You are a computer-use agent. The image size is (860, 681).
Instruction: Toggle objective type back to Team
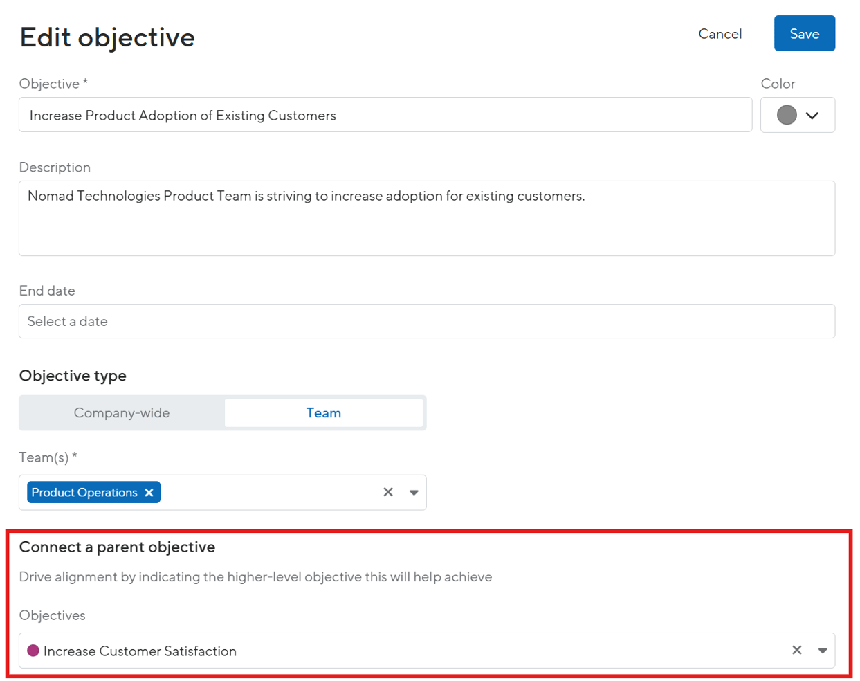coord(324,412)
